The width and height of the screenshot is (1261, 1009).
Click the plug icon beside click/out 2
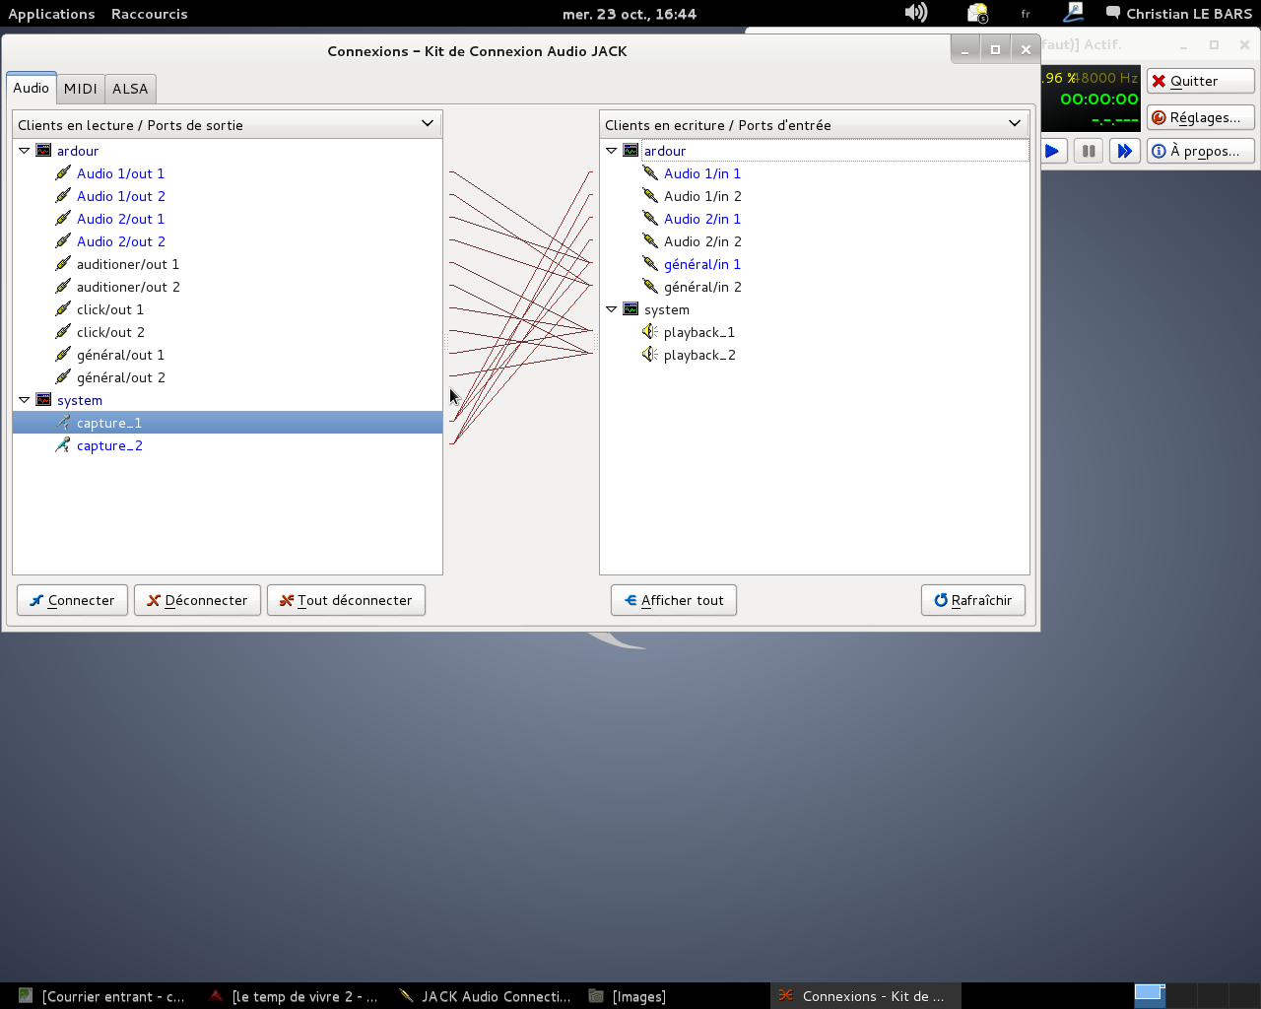pyautogui.click(x=63, y=332)
